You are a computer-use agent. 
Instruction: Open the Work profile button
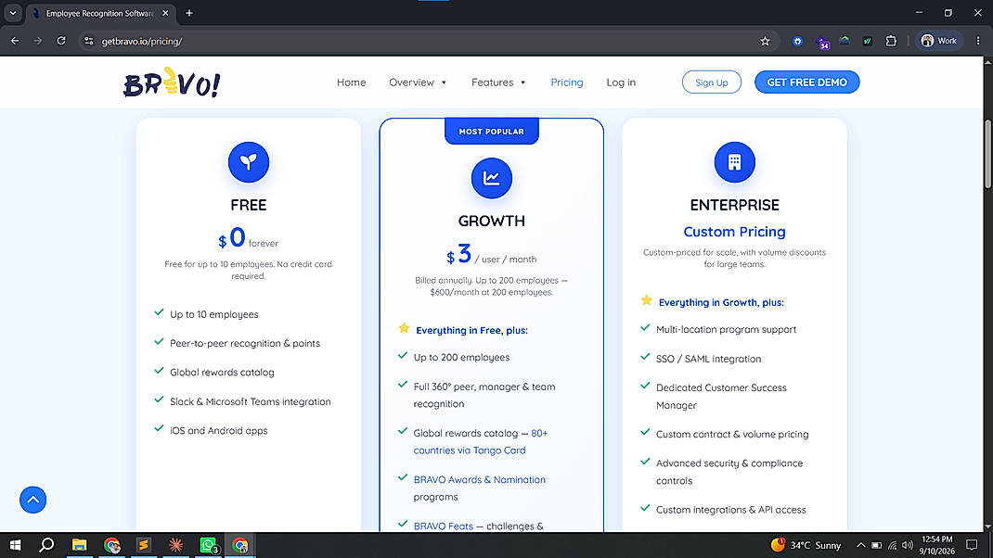[939, 41]
